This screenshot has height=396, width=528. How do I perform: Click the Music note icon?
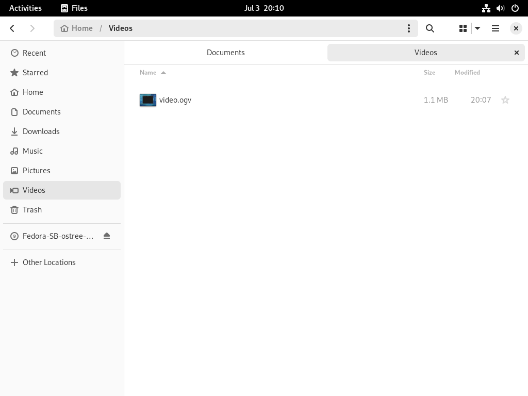point(14,151)
